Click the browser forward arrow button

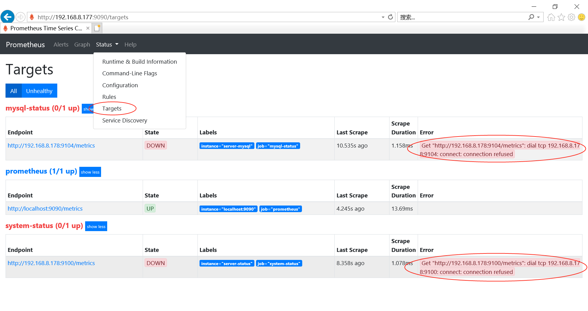pos(21,17)
